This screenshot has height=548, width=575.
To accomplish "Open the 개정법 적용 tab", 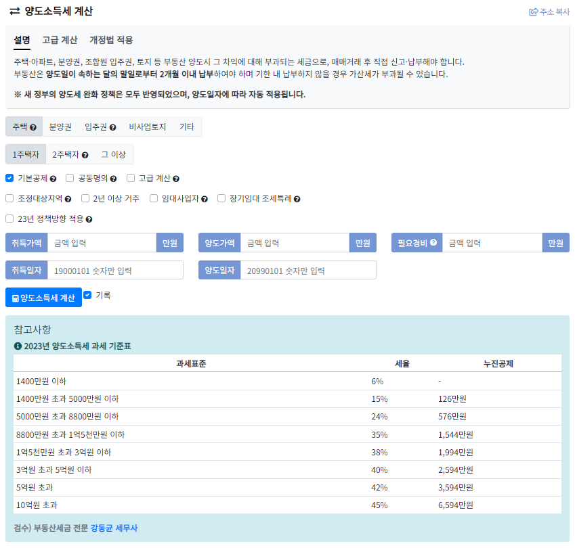I will (x=111, y=40).
